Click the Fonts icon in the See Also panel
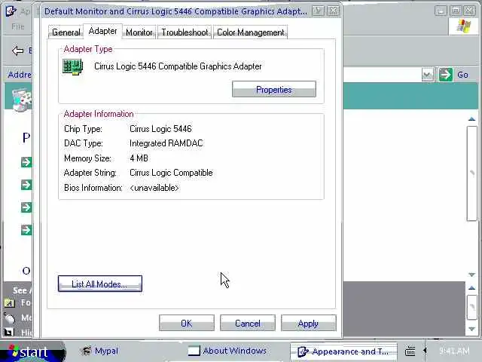This screenshot has height=362, width=482. click(9, 303)
